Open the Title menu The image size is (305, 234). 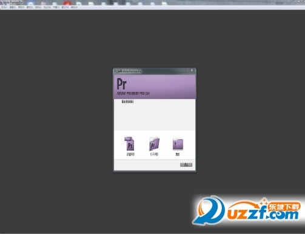56,7
